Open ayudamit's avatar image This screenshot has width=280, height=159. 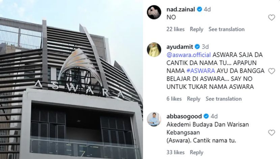154,50
